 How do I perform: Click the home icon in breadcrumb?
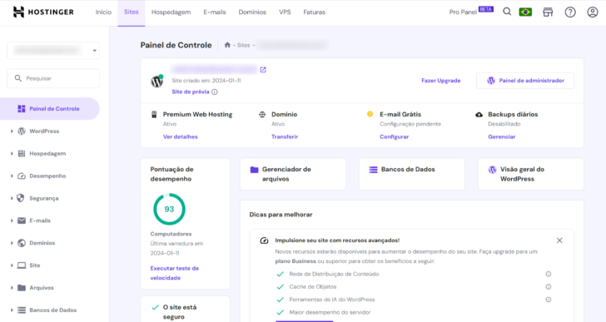click(x=227, y=45)
